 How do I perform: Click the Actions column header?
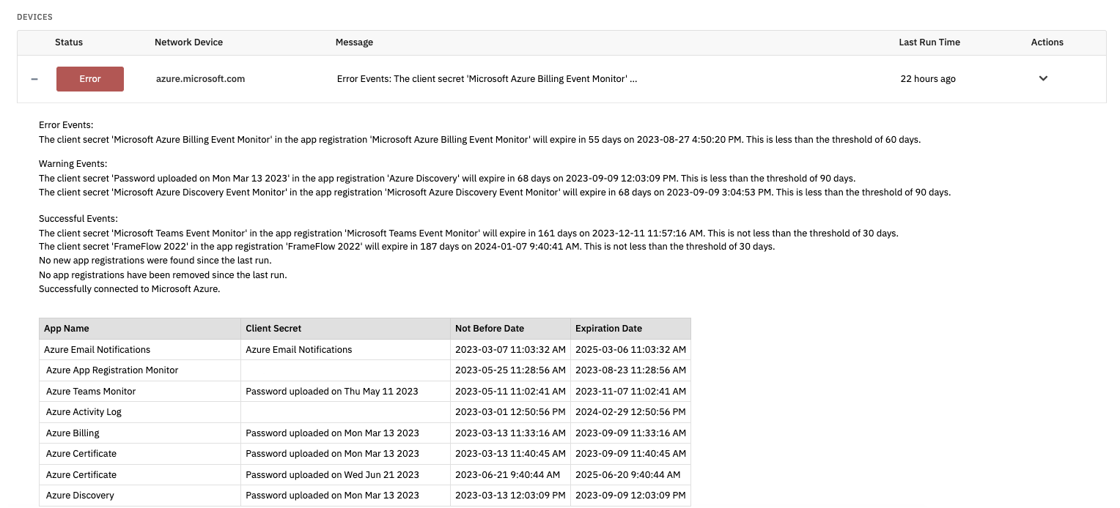tap(1047, 42)
